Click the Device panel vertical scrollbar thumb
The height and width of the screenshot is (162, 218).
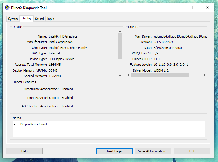(120, 46)
